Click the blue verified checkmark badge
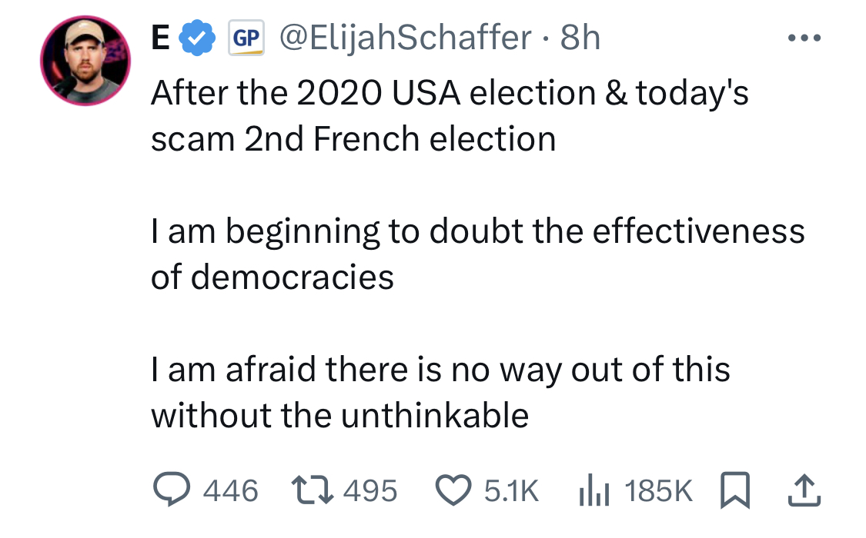This screenshot has height=538, width=866. pos(197,38)
